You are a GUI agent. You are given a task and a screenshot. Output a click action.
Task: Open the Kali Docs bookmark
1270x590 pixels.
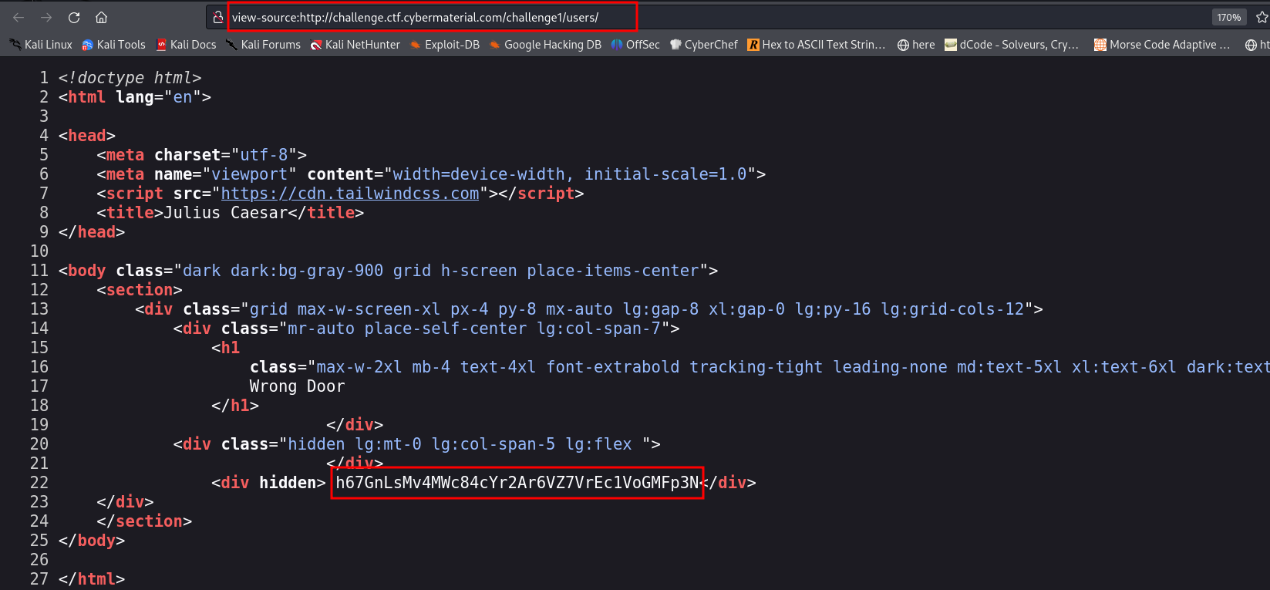(186, 45)
